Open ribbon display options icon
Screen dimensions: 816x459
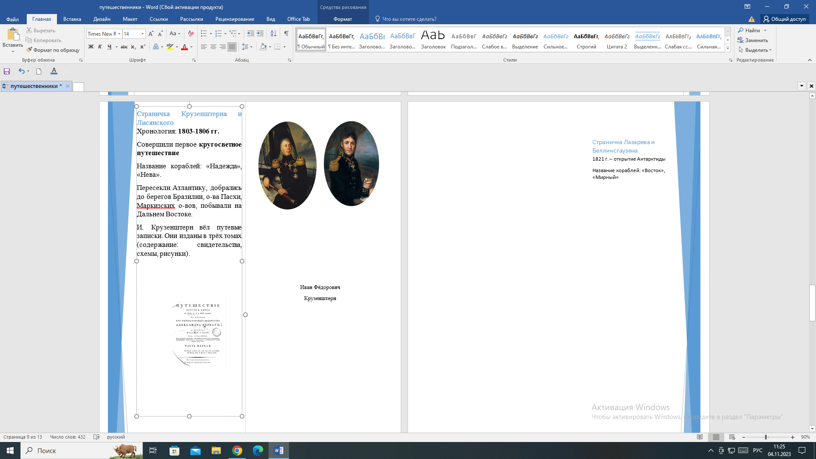[x=747, y=7]
